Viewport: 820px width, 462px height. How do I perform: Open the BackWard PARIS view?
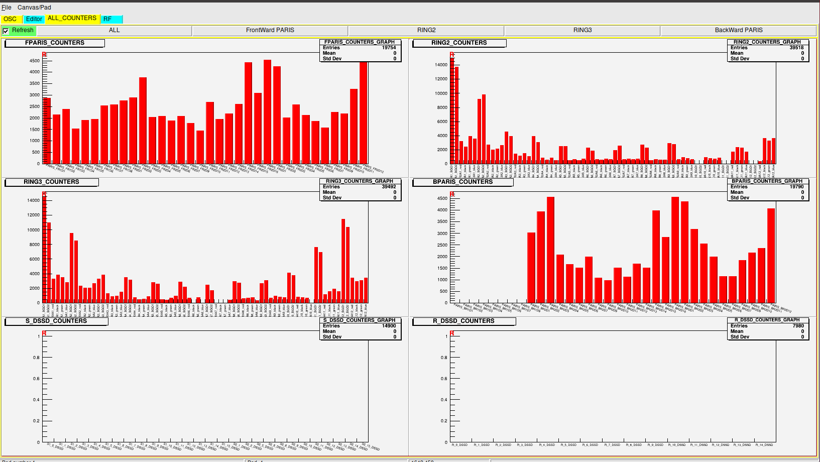click(739, 30)
